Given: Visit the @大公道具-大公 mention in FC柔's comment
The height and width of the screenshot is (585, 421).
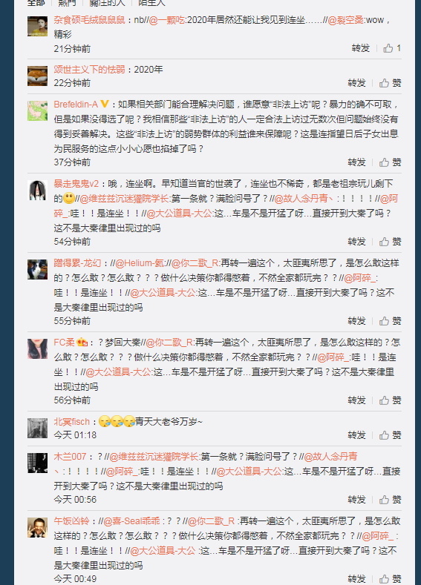Looking at the screenshot, I should (118, 372).
